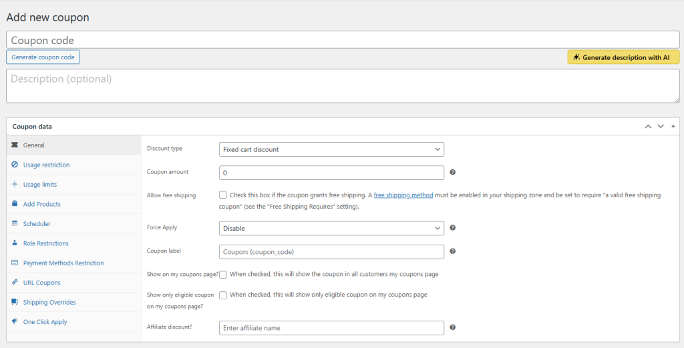Viewport: 684px width, 348px height.
Task: Move Coupon data panel down
Action: (x=661, y=126)
